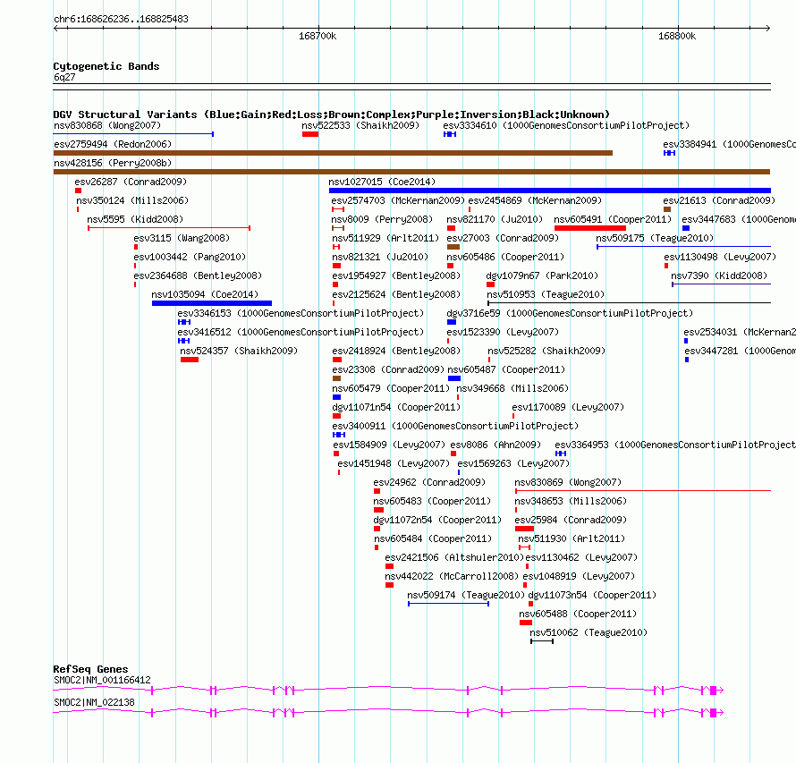796x763 pixels.
Task: Click esv1523390 (Levy2007) label
Action: tap(503, 332)
